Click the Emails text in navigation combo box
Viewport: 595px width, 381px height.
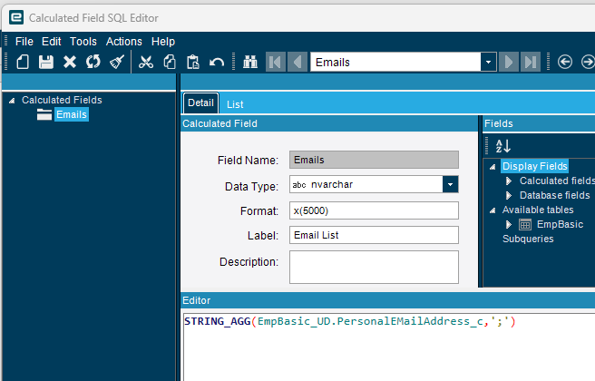pyautogui.click(x=332, y=63)
